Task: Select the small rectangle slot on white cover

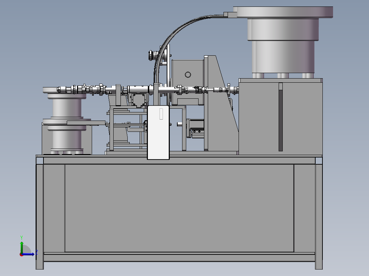Action: click(x=161, y=114)
